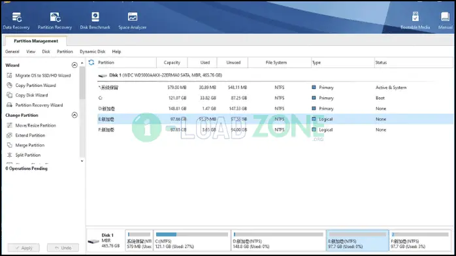Click the Copy Disk Wizard icon
Screen dimensions: 456x256
coord(9,95)
